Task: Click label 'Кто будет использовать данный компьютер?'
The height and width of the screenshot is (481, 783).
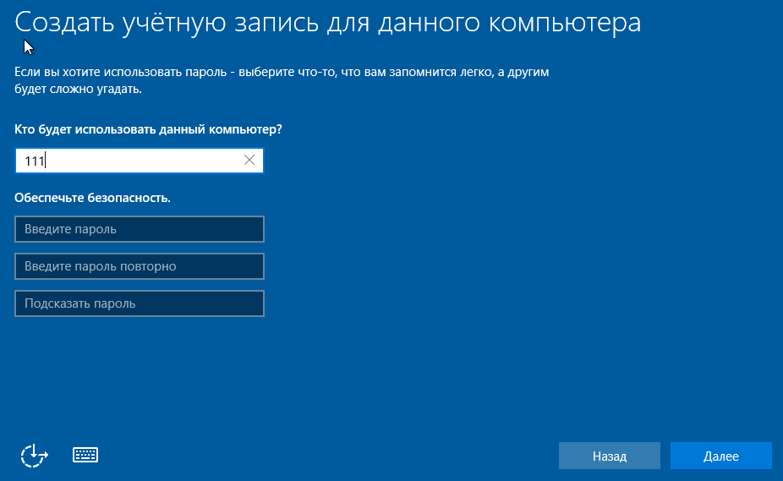Action: pyautogui.click(x=148, y=129)
